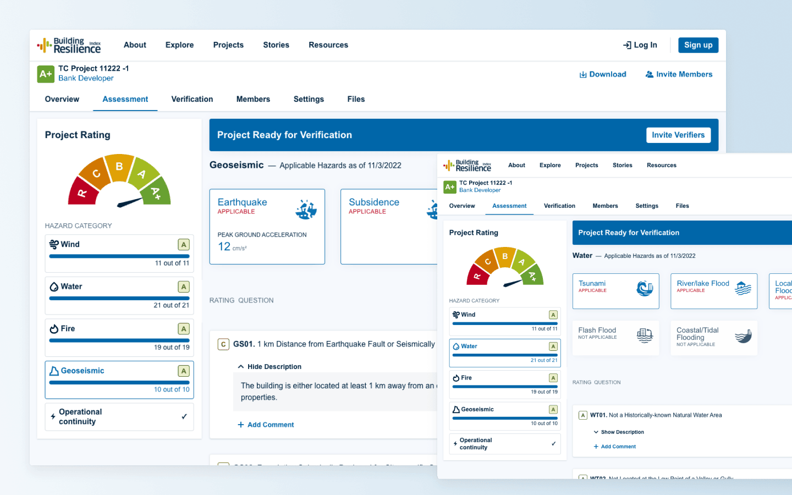Click the Earthquake hazard icon
792x495 pixels.
pos(306,209)
